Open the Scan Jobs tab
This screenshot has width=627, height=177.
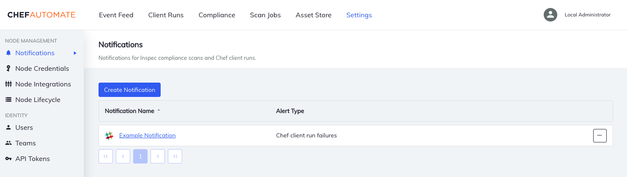265,15
